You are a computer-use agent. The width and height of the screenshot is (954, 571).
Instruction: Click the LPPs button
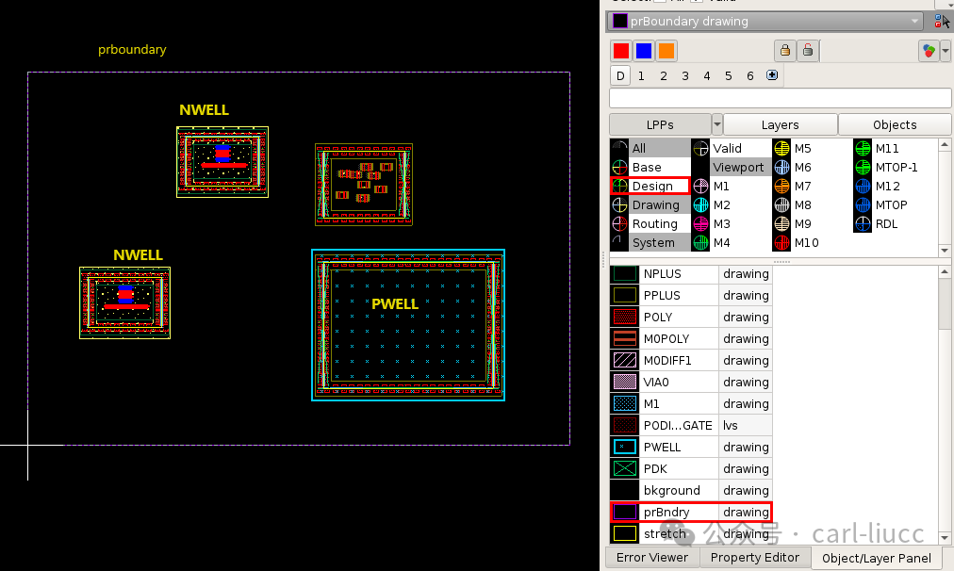[x=660, y=124]
